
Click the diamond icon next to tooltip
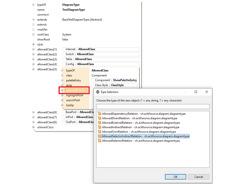coord(62,105)
